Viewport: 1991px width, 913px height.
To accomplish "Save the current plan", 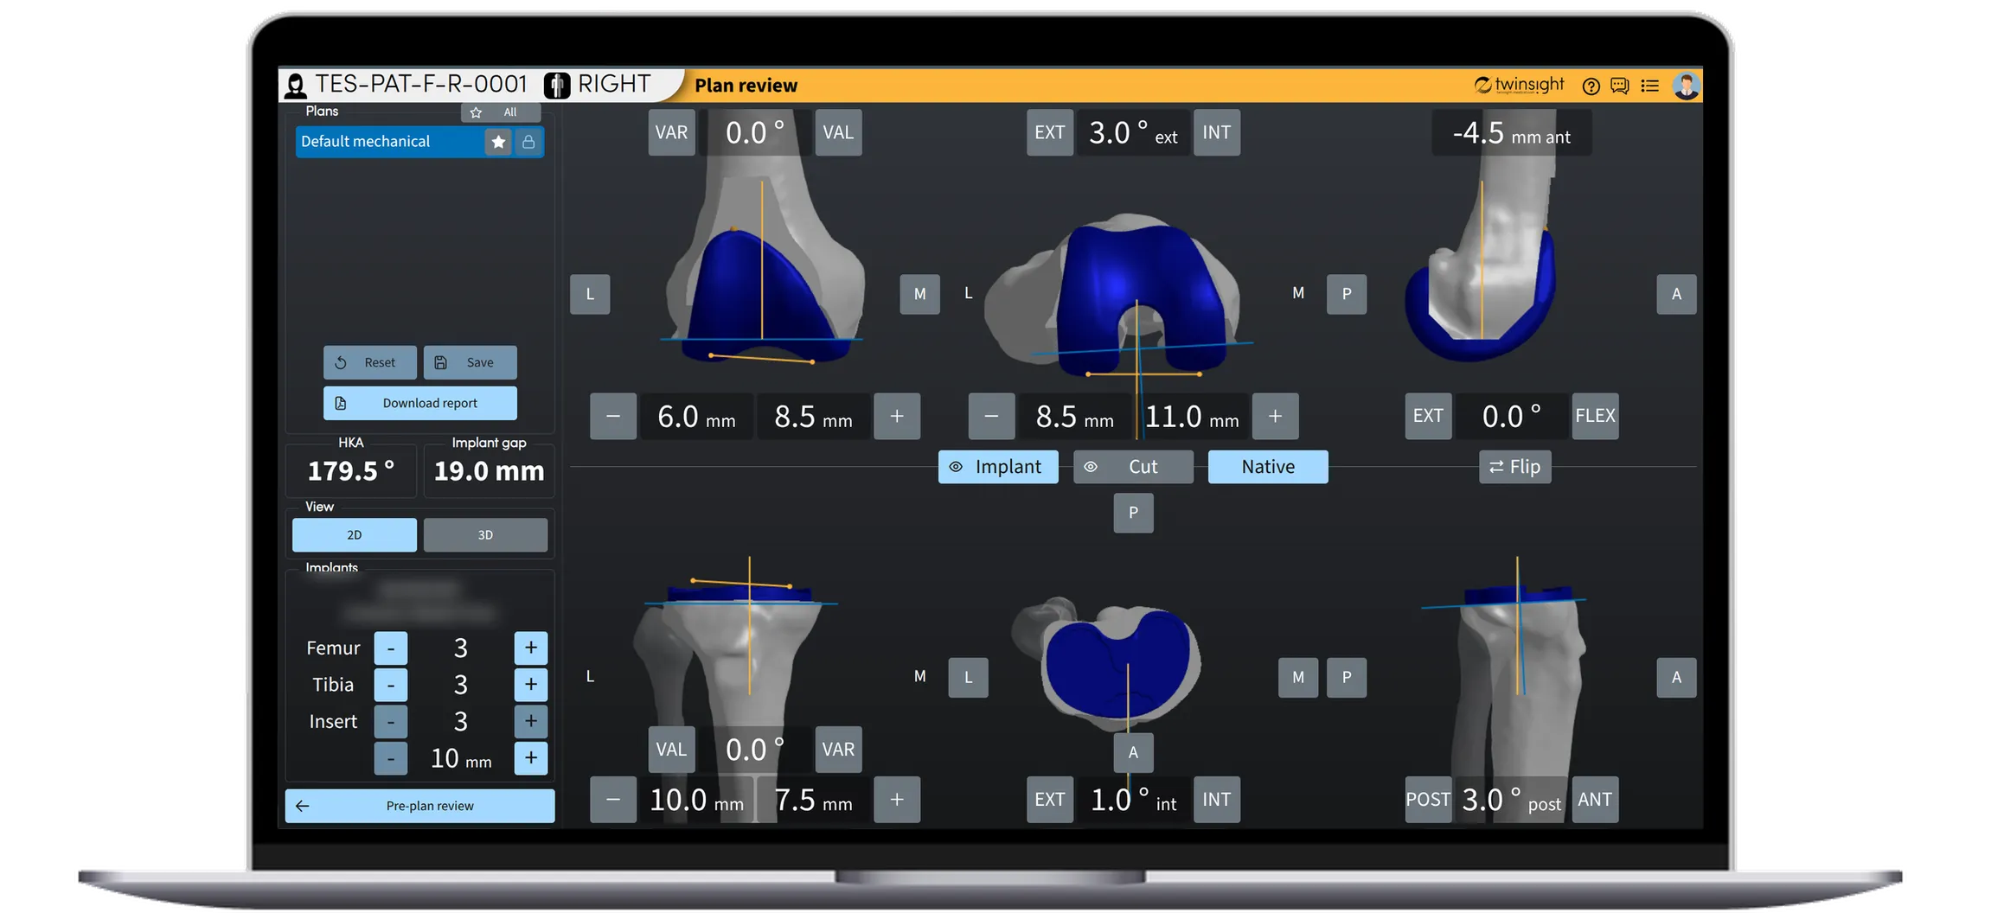I will click(470, 362).
